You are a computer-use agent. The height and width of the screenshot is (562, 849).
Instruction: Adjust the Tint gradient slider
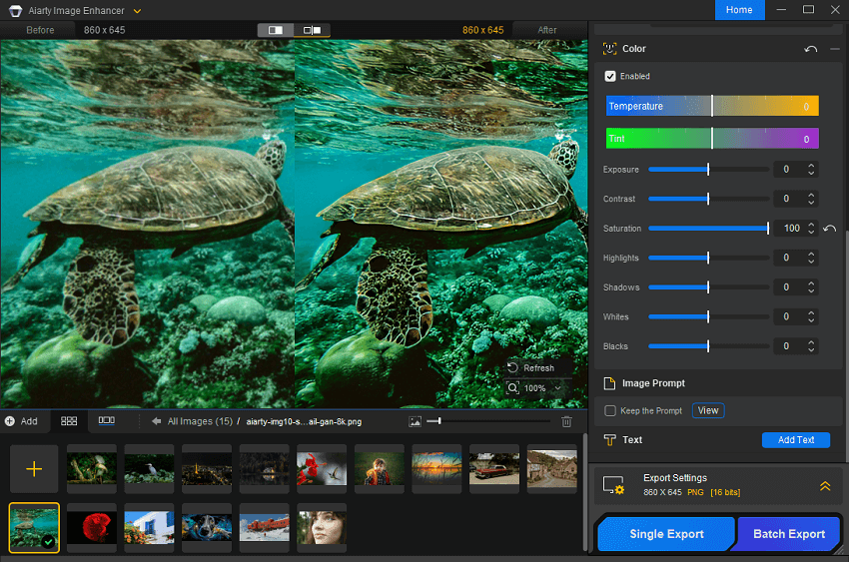click(712, 139)
